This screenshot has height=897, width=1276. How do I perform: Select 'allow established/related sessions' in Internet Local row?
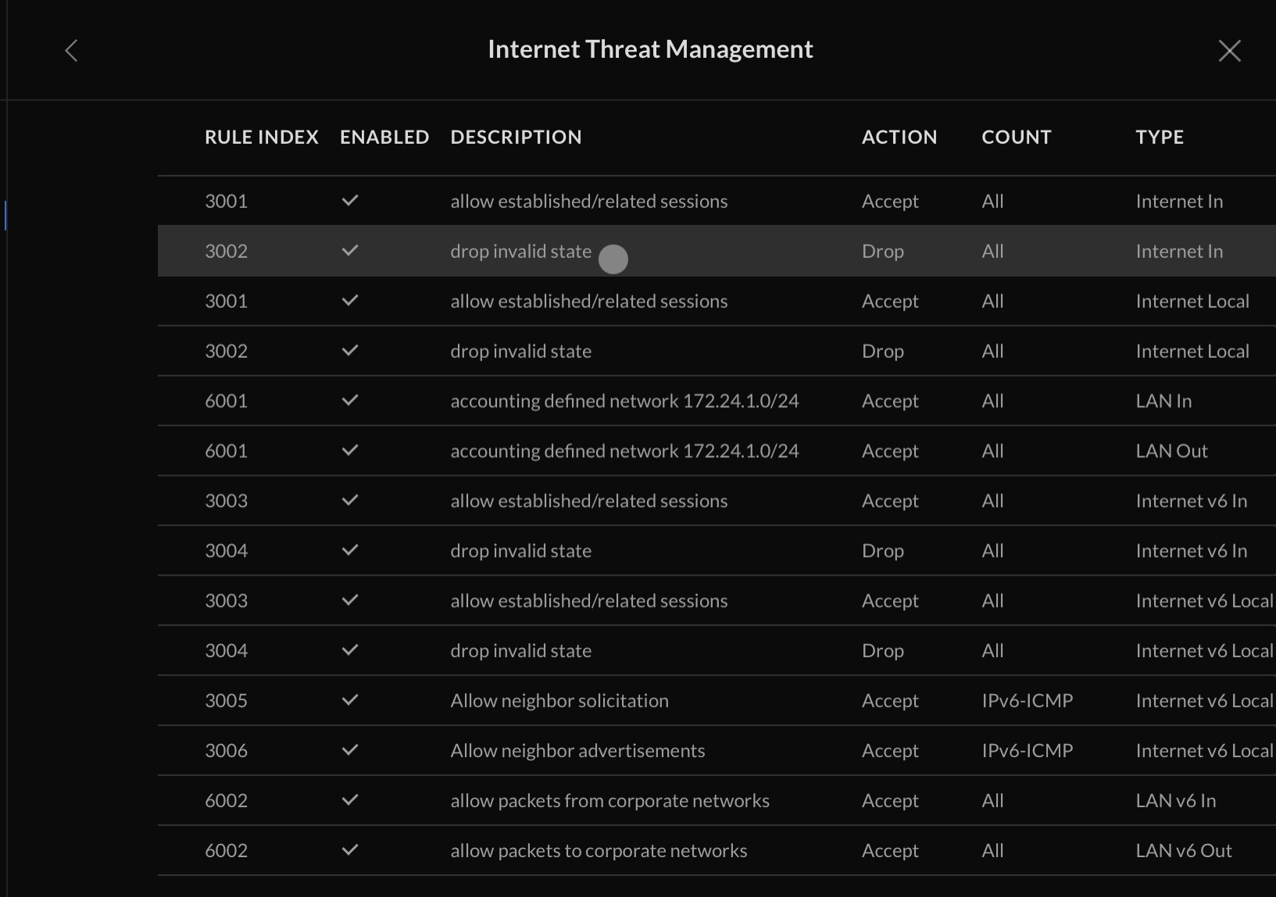(589, 301)
